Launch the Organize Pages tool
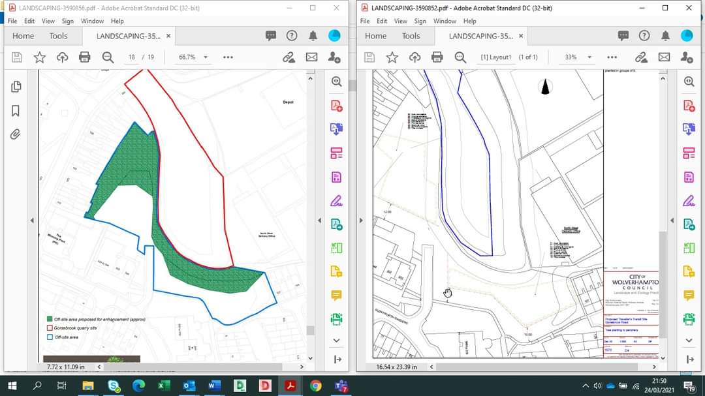705x396 pixels. tap(336, 153)
